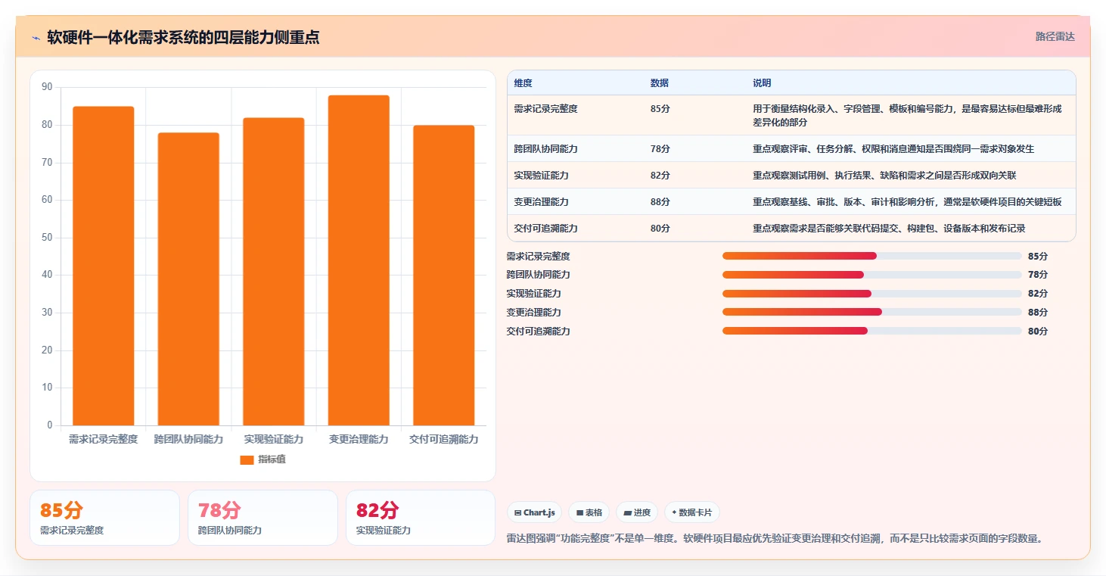Image resolution: width=1106 pixels, height=576 pixels.
Task: Click the 82分 value beside the progress bar
Action: pyautogui.click(x=1038, y=294)
